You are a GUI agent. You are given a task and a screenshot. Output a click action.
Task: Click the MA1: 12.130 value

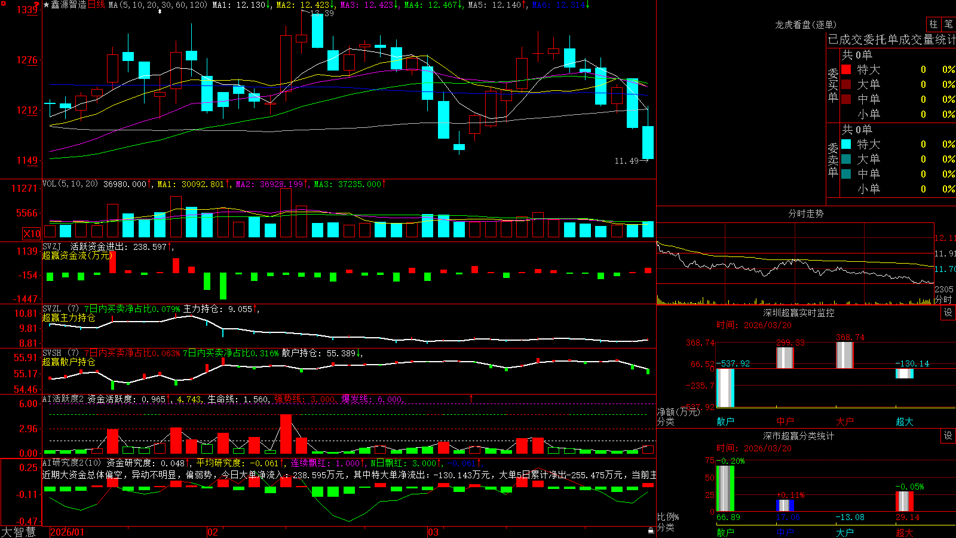click(x=241, y=5)
